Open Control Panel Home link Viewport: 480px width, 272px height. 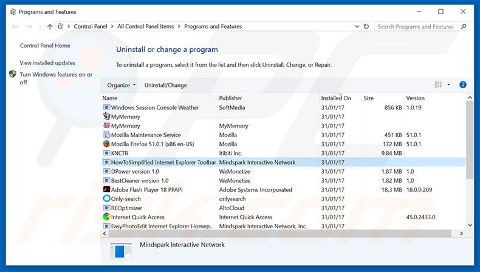(45, 46)
